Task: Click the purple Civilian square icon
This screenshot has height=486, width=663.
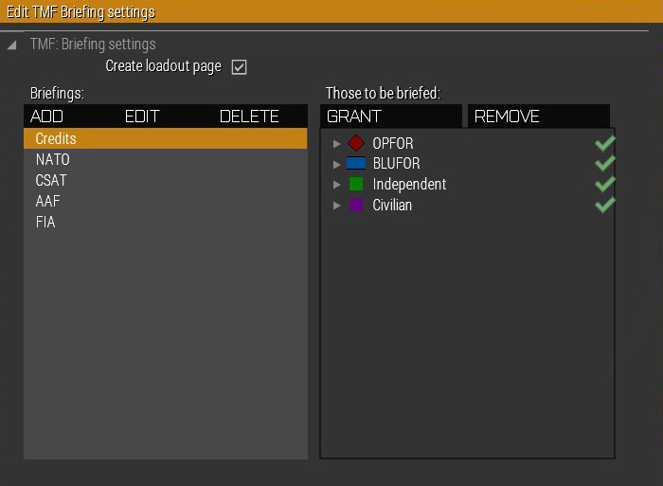Action: pos(356,205)
